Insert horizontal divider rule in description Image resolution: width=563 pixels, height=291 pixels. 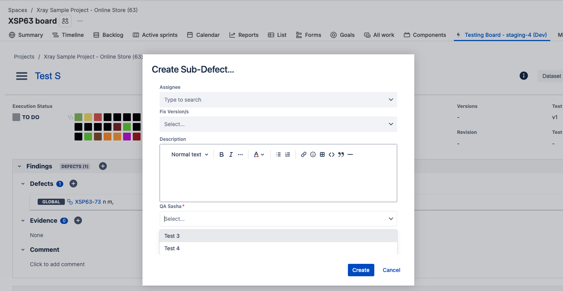click(x=350, y=154)
